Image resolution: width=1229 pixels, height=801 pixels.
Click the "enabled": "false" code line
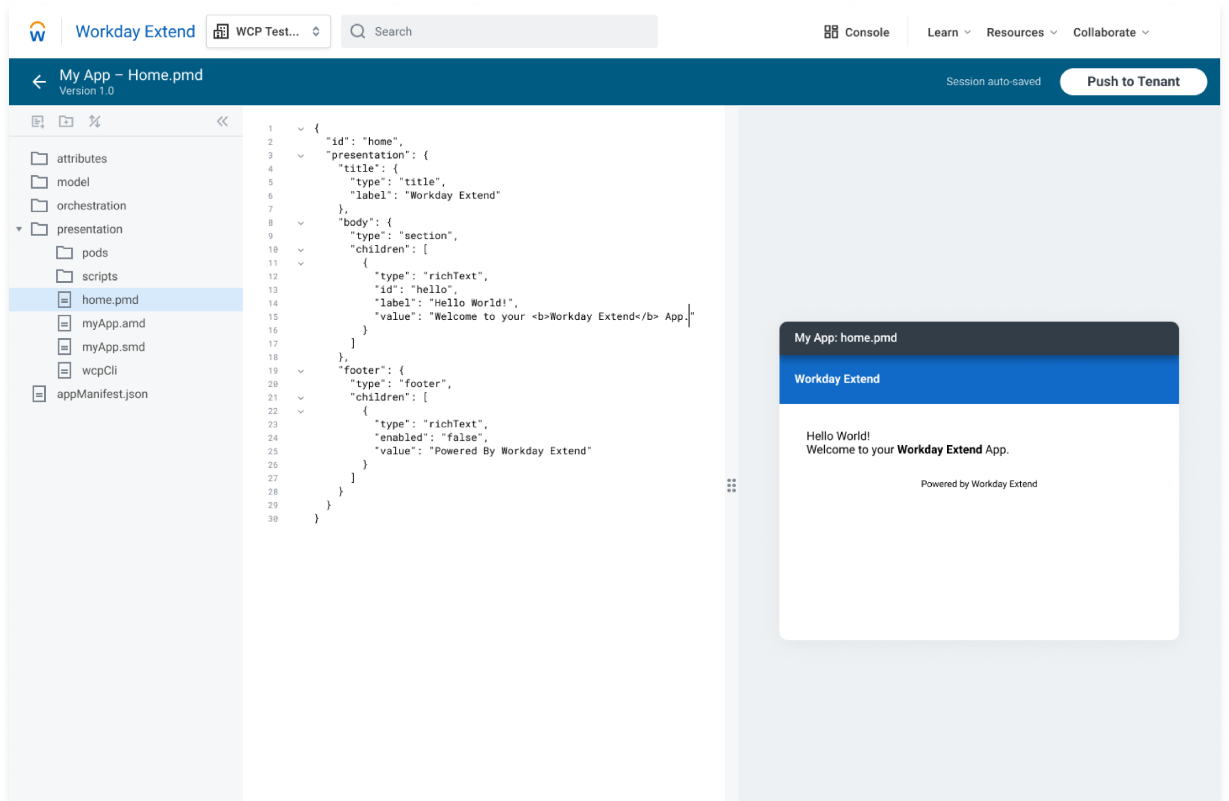click(x=431, y=437)
